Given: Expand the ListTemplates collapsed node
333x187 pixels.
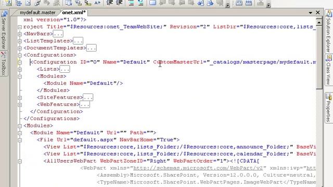Looking at the screenshot, I should 20,41.
